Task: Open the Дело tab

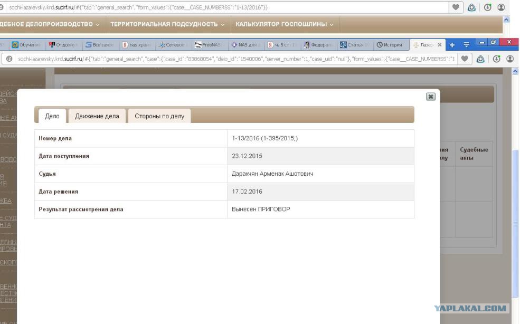Action: click(x=52, y=116)
